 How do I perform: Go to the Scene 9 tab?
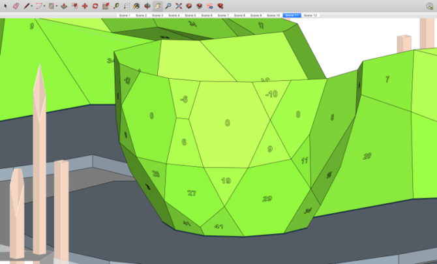pyautogui.click(x=256, y=14)
